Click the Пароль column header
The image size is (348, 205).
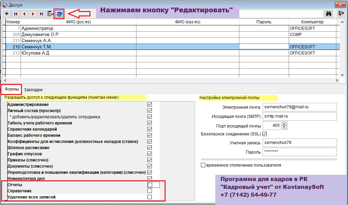click(264, 22)
